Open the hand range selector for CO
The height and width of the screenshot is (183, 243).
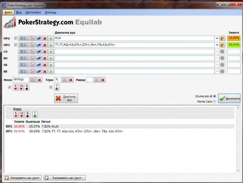24,52
